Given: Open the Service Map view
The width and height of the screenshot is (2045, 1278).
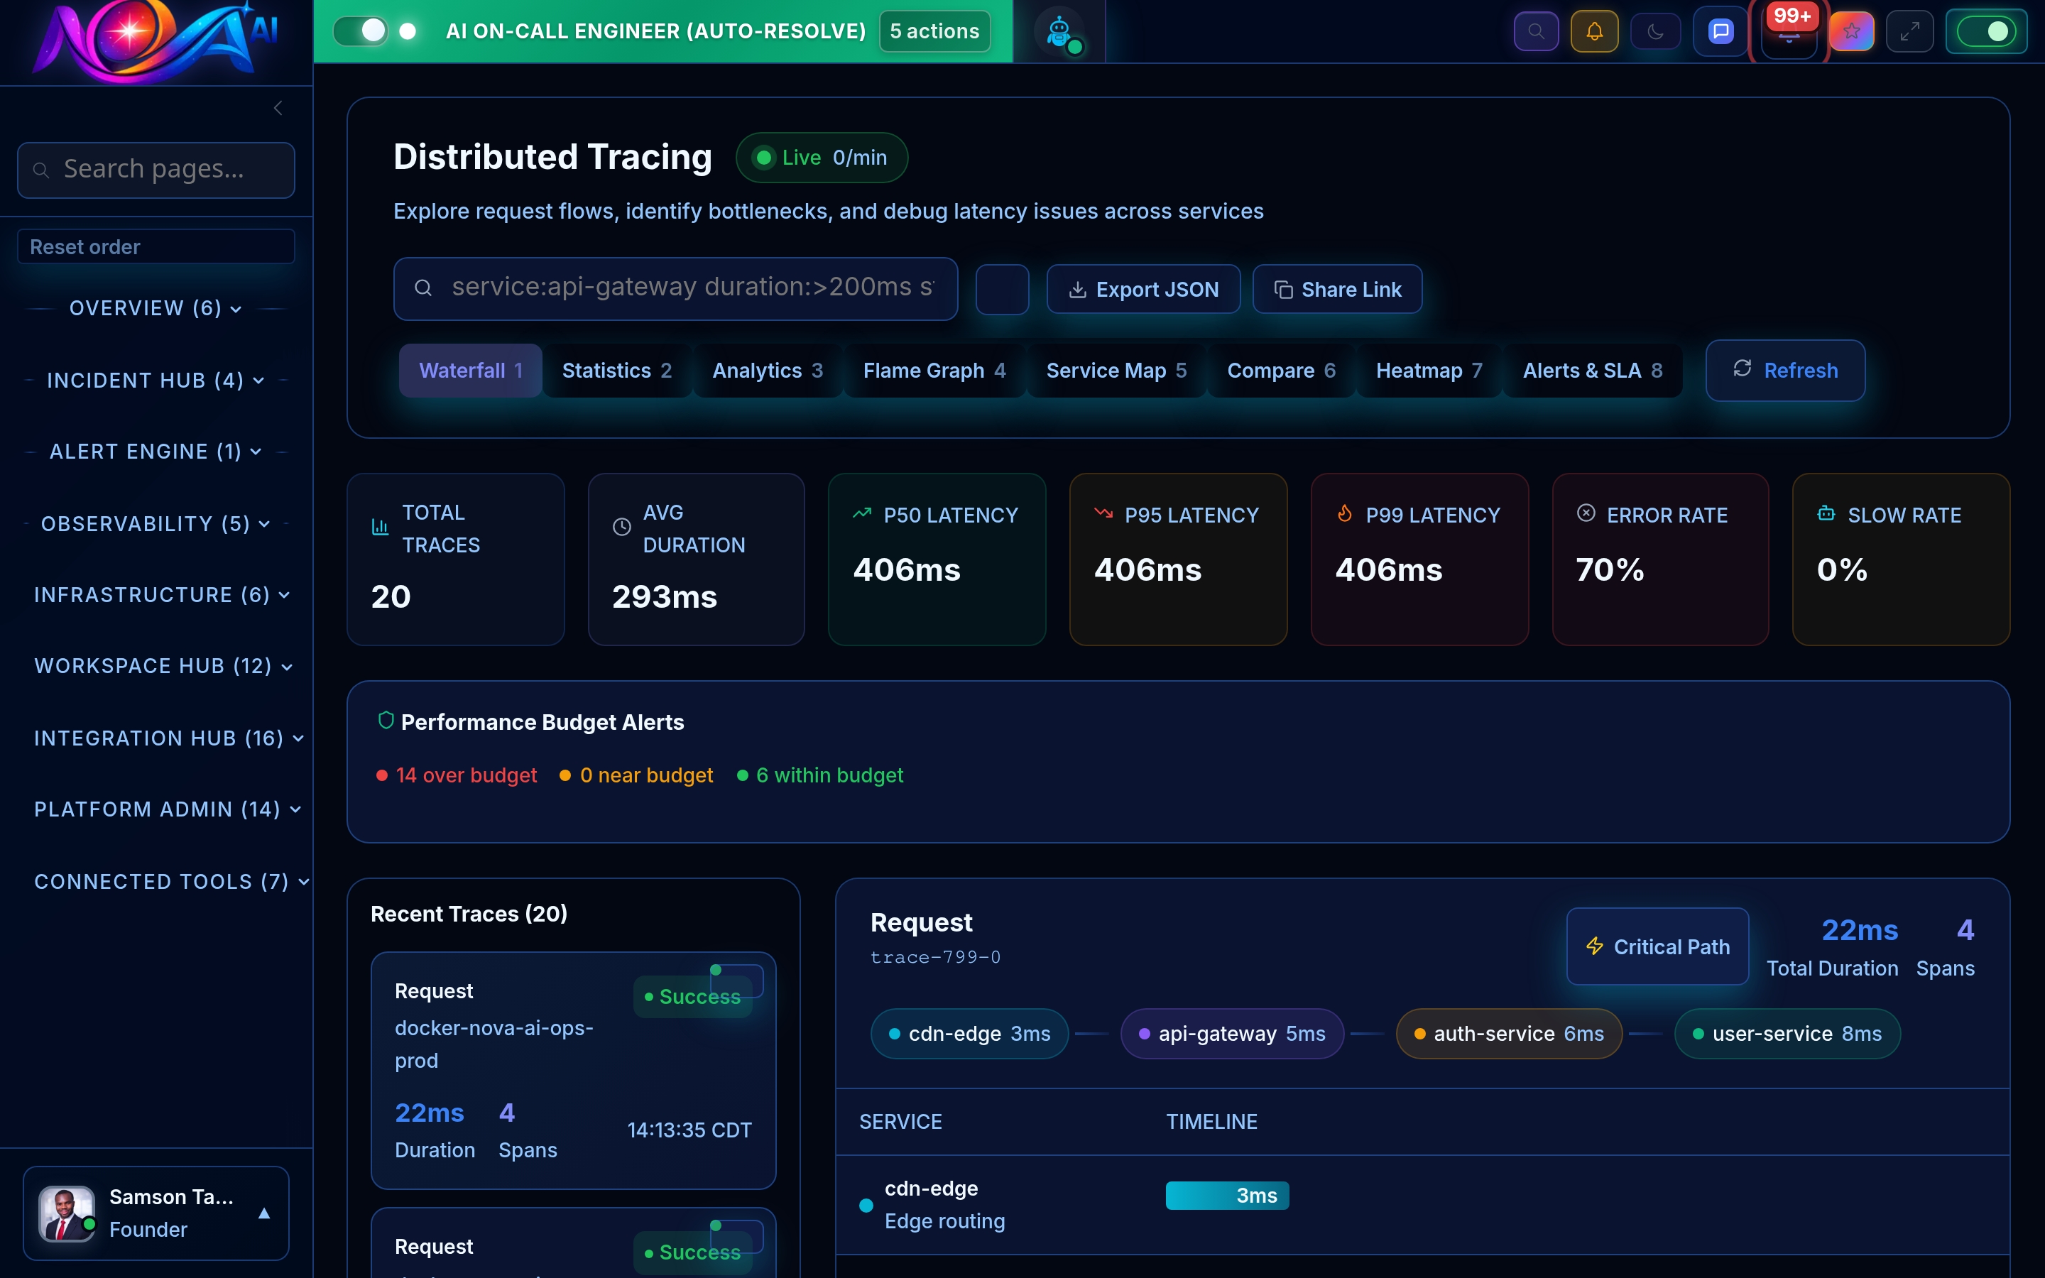Looking at the screenshot, I should tap(1115, 370).
